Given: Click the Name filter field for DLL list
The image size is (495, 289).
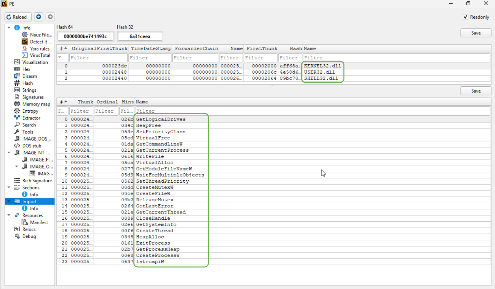Looking at the screenshot, I should coord(396,58).
